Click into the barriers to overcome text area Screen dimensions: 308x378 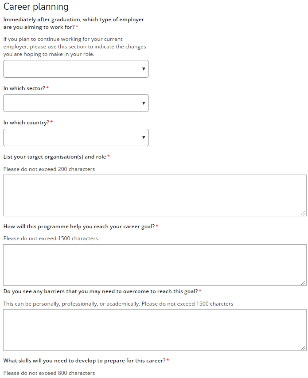click(155, 330)
